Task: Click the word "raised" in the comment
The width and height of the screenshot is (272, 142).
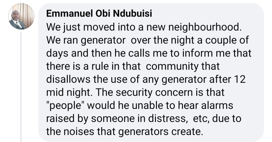Action: (61, 119)
